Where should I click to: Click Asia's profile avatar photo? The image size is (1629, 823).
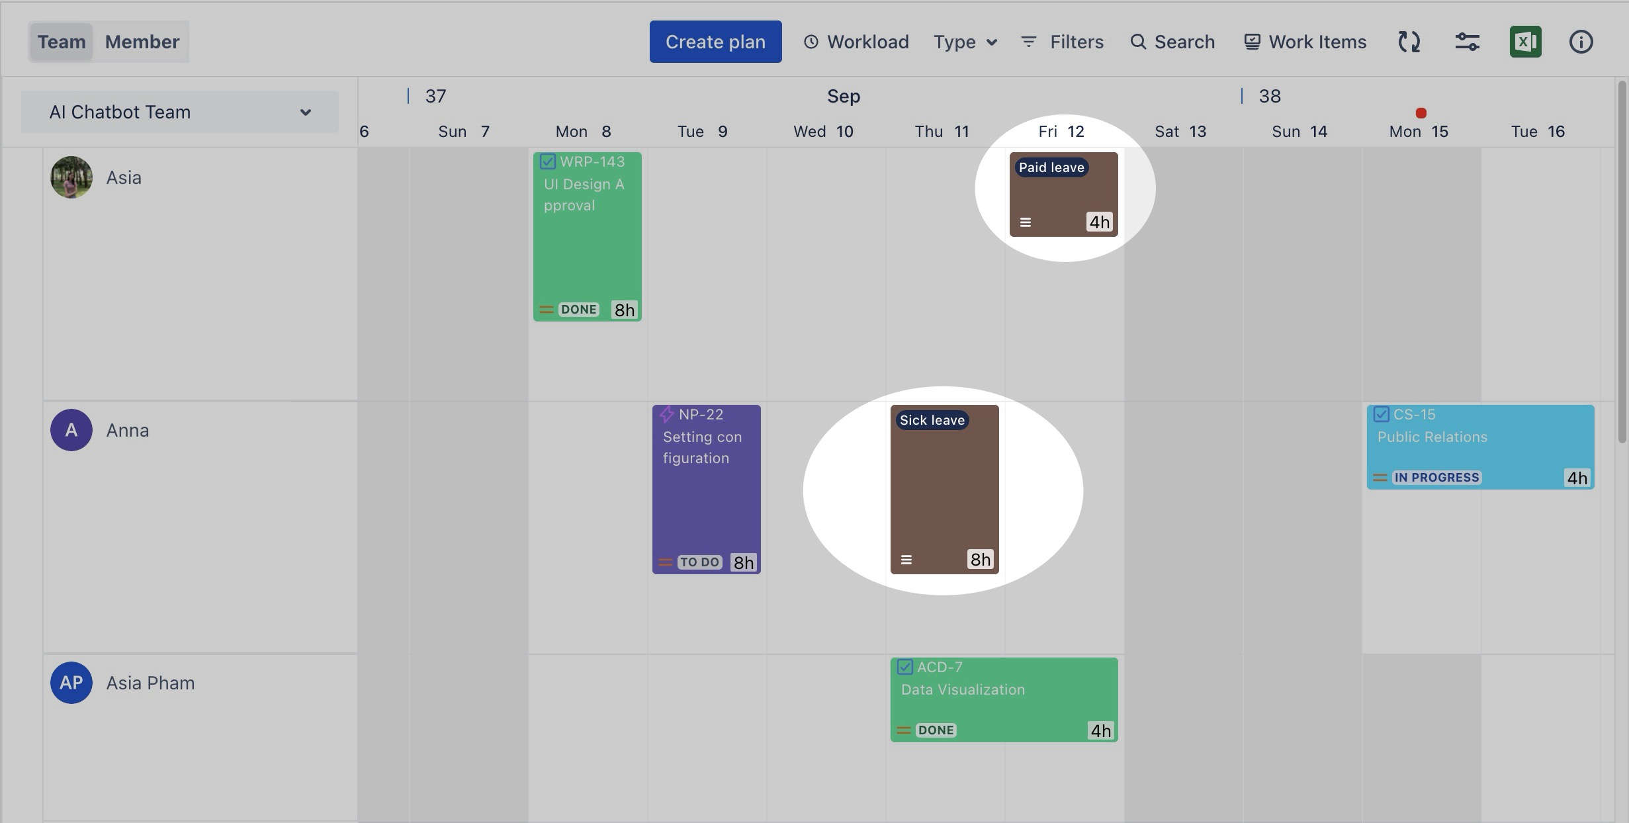(x=71, y=177)
